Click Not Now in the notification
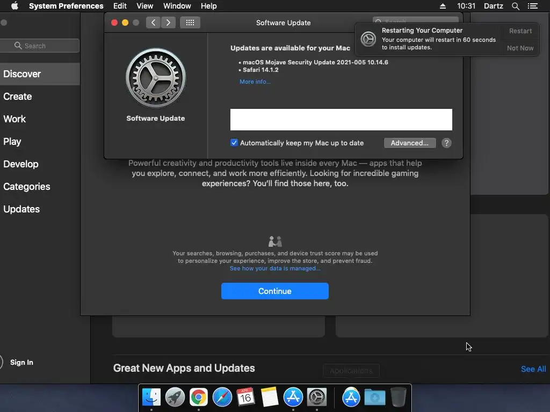Viewport: 550px width, 412px height. coord(520,48)
